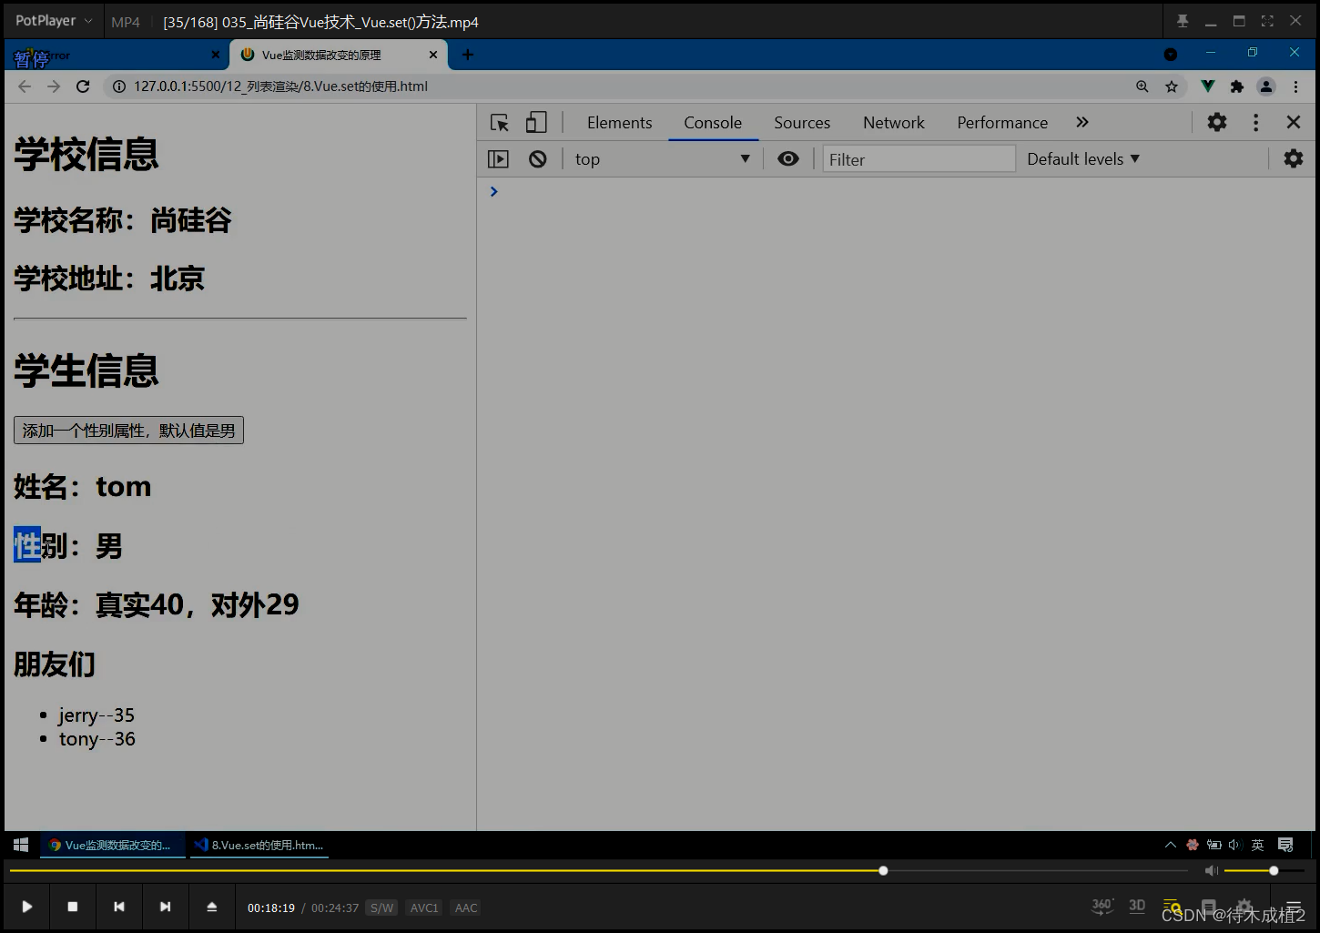The width and height of the screenshot is (1320, 933).
Task: Switch to the Elements tab
Action: click(620, 123)
